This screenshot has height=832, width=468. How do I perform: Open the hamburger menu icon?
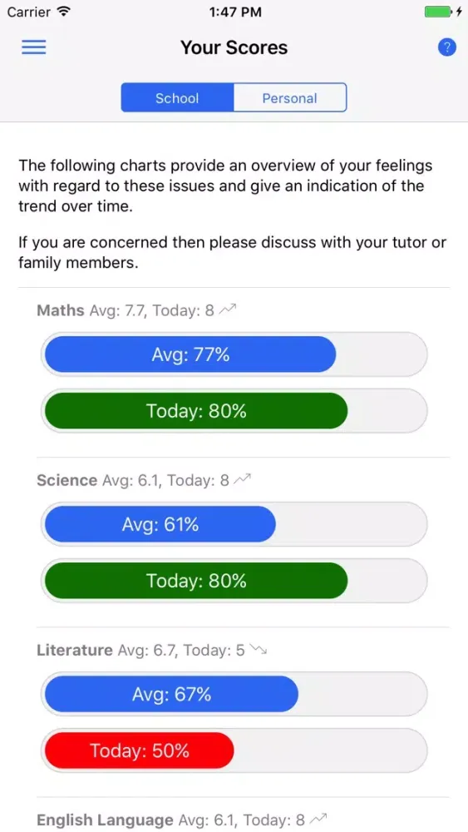point(34,47)
